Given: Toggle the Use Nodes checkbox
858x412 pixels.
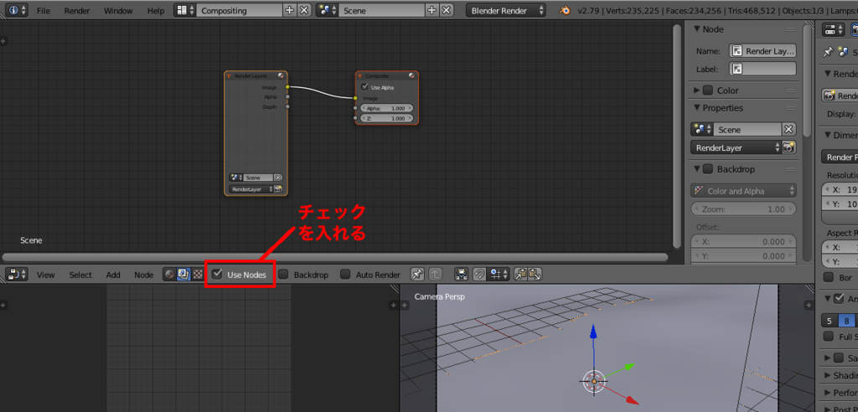Looking at the screenshot, I should [217, 274].
